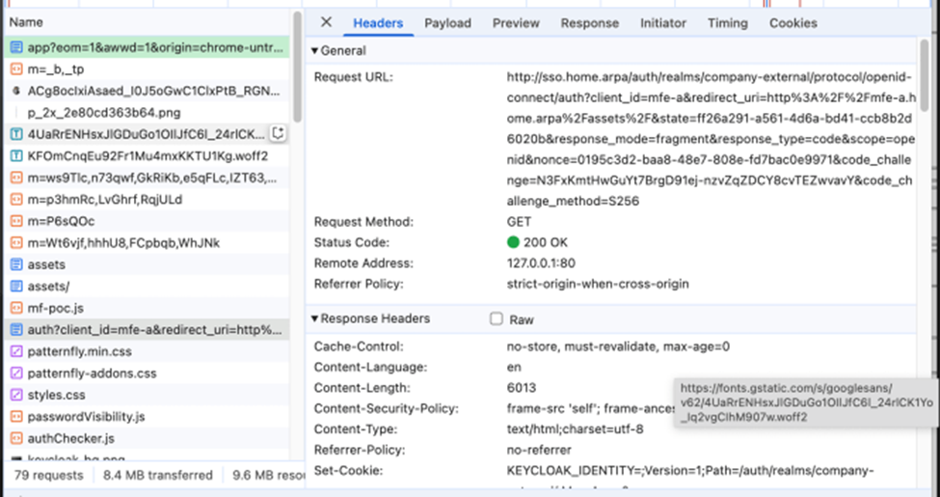Select the ACg8ocIxiAsaed image request
Viewport: 940px width, 497px height.
[147, 92]
